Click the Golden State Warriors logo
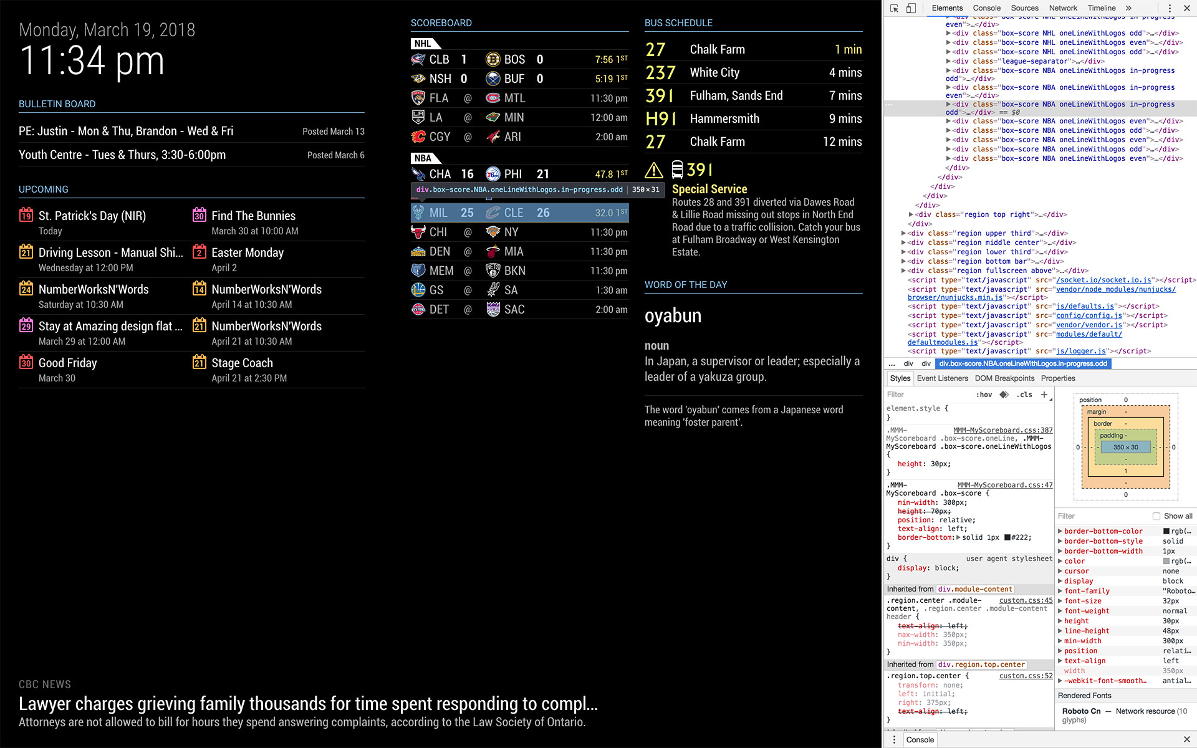The width and height of the screenshot is (1197, 748). 418,290
